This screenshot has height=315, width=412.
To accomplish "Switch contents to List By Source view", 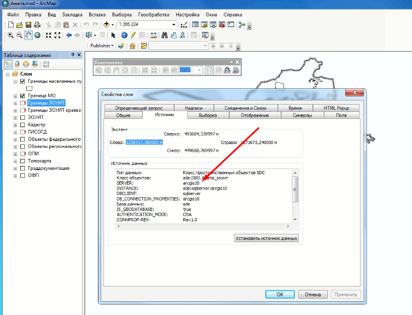I will point(16,64).
